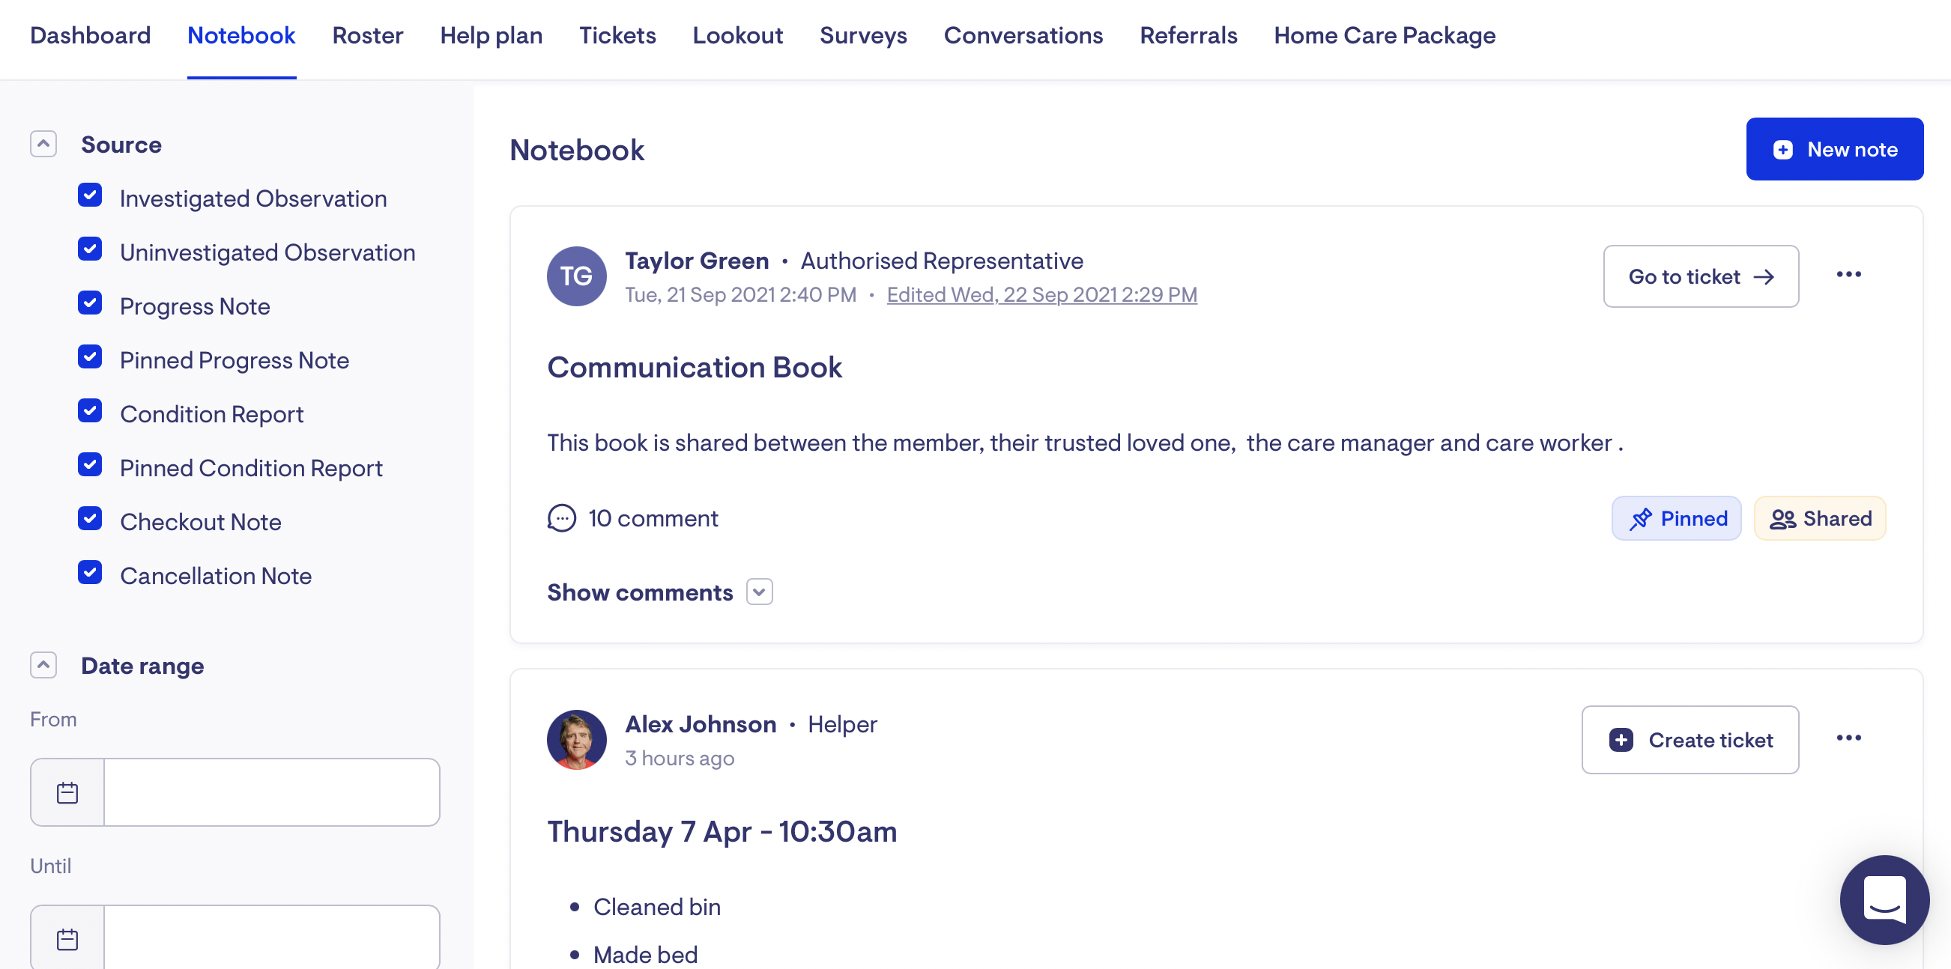Click the Until date calendar icon
Screen dimensions: 1951x969
[67, 939]
